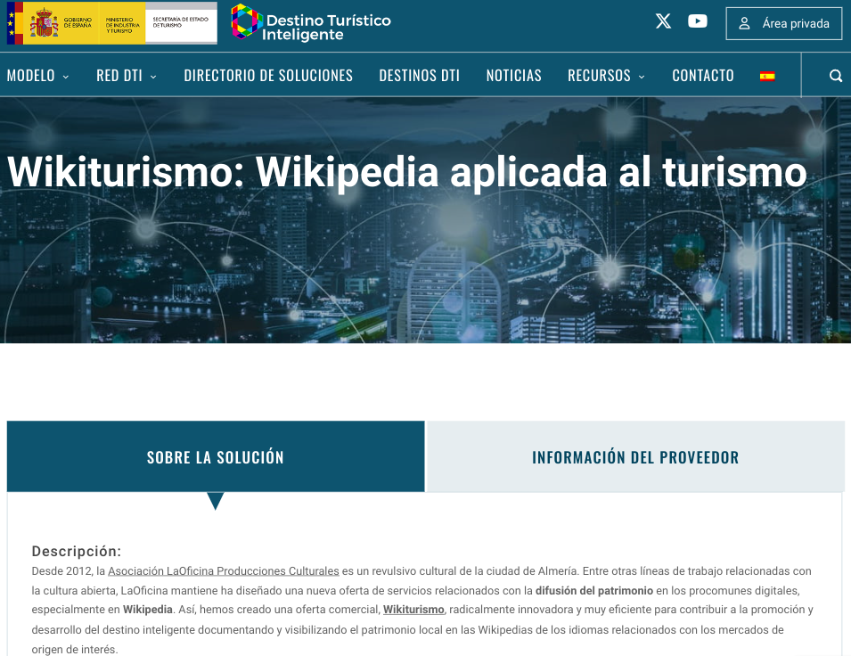Viewport: 851px width, 656px height.
Task: Expand the RED DTI menu
Action: (127, 76)
